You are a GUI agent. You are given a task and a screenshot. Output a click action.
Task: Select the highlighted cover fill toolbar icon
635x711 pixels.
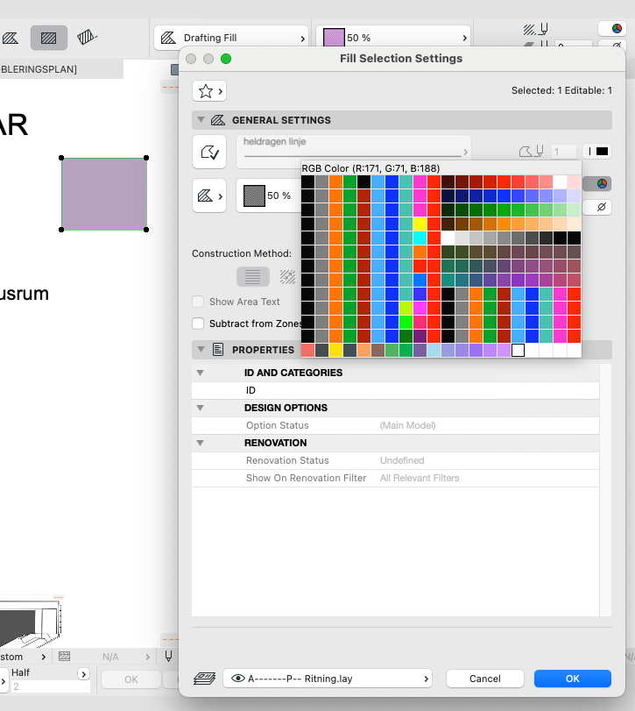(49, 38)
